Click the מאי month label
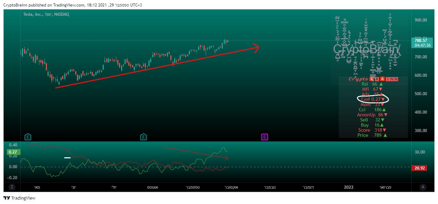 tap(37, 187)
